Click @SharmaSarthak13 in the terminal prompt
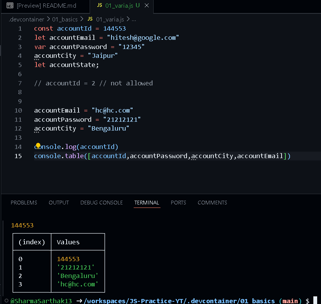 [41, 301]
